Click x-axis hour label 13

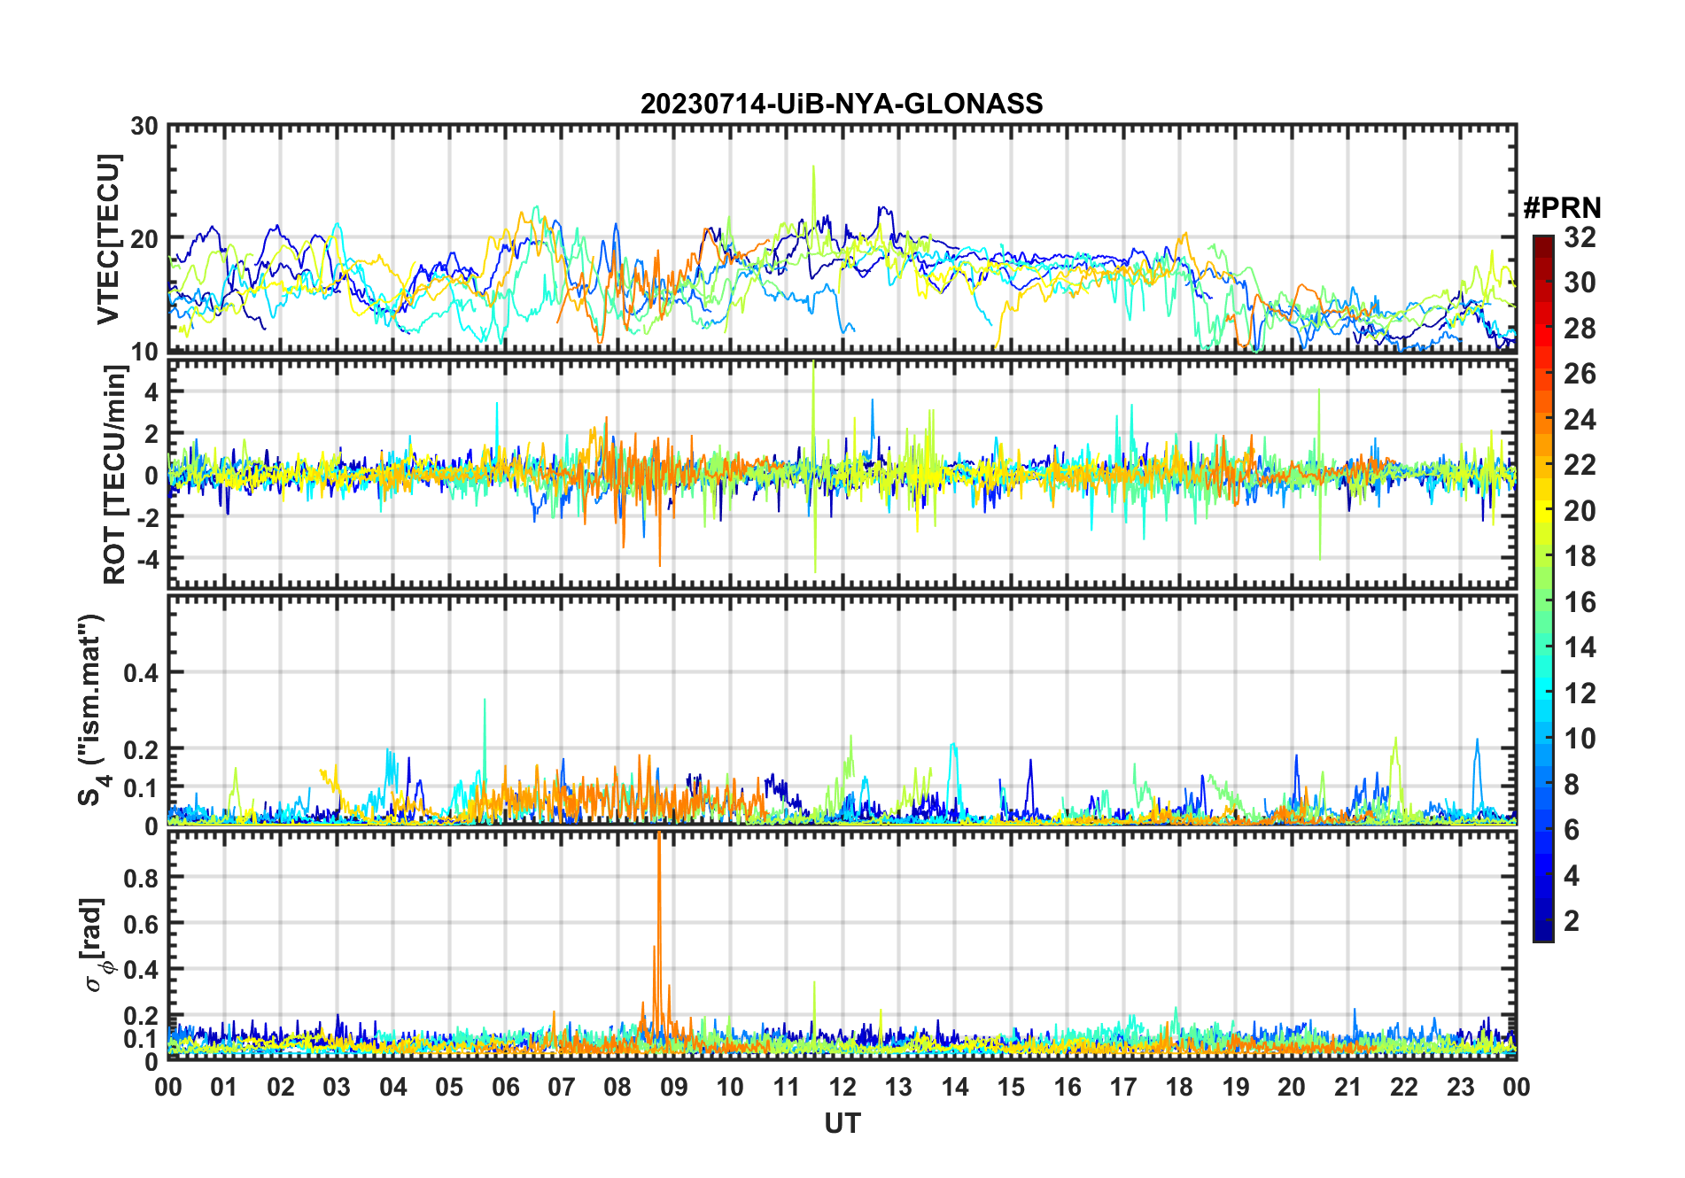pyautogui.click(x=898, y=1087)
